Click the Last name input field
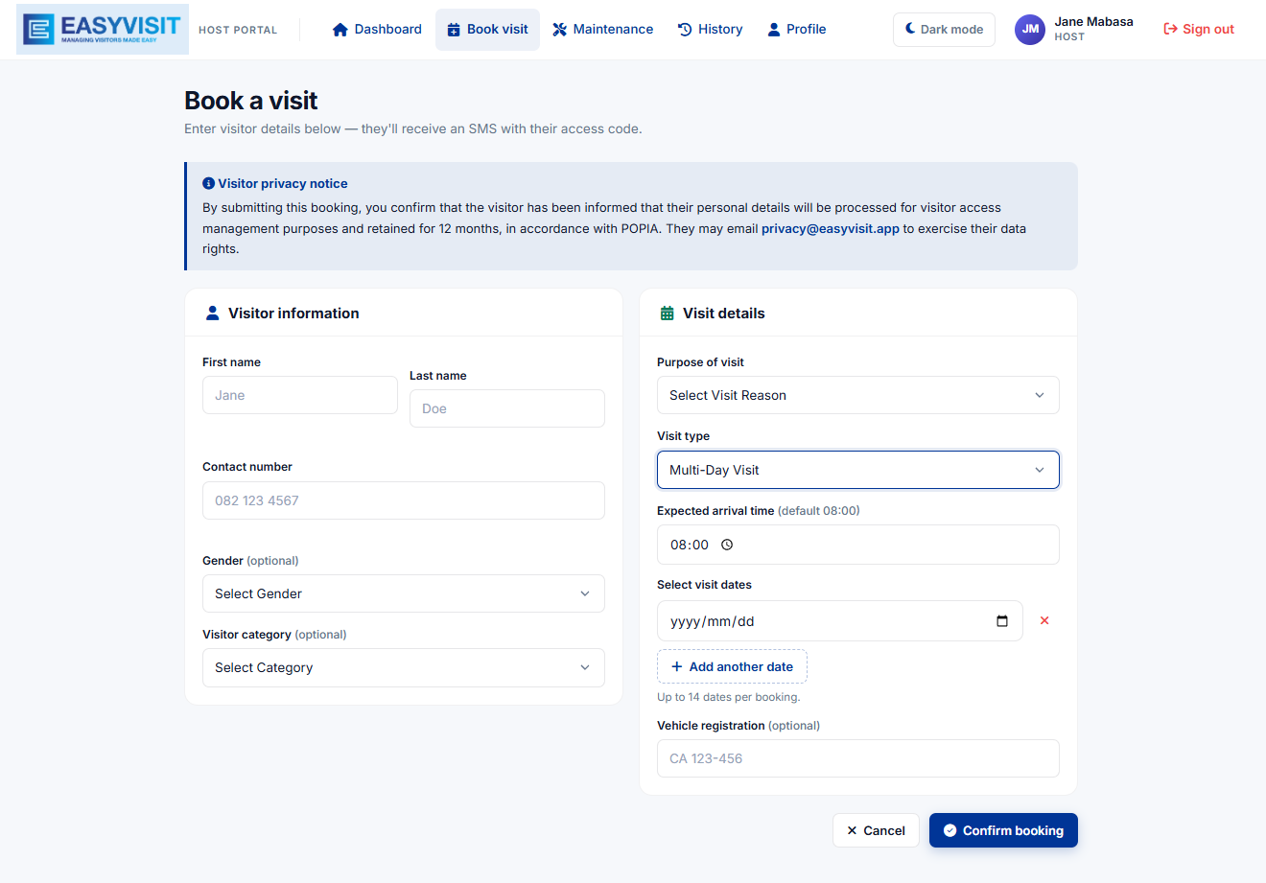 coord(507,408)
